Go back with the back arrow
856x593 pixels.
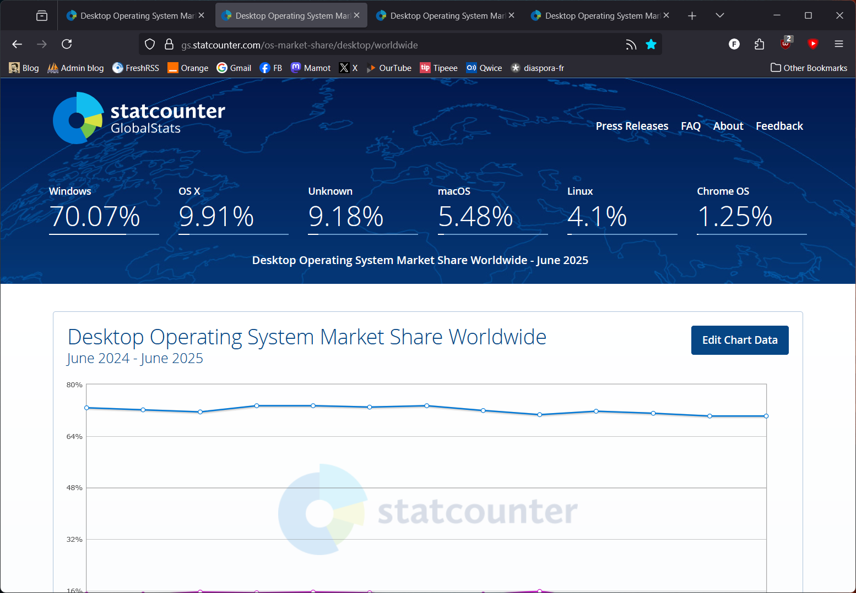click(x=17, y=44)
